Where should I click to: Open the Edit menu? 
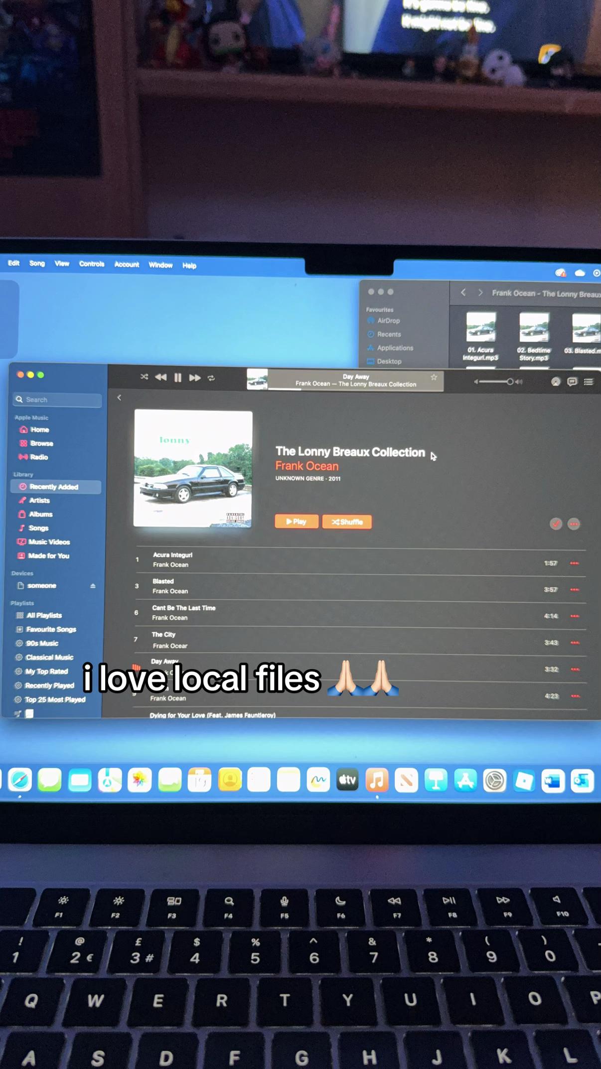tap(13, 263)
